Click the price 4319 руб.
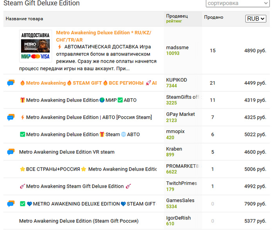Screen dimensions: 274x231 (255, 100)
